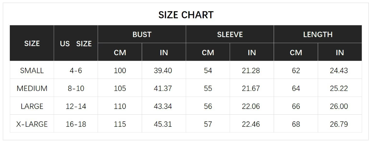This screenshot has height=141, width=372.
Task: Click the SIZE CHART title
Action: [186, 15]
